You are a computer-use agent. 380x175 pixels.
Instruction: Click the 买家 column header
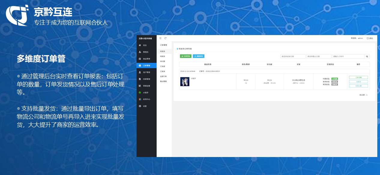click(298, 64)
